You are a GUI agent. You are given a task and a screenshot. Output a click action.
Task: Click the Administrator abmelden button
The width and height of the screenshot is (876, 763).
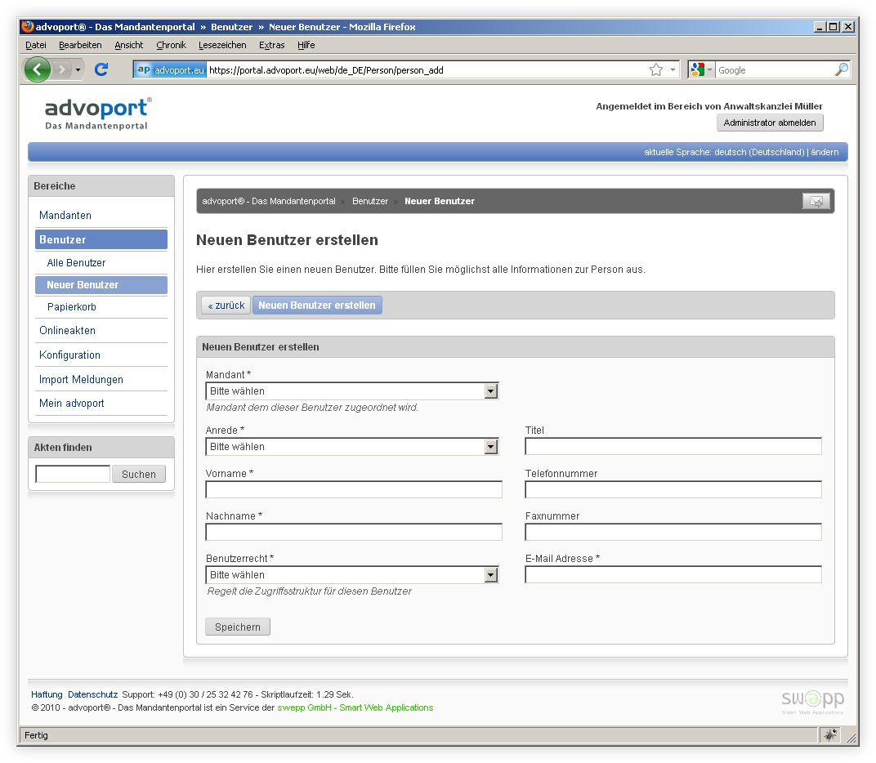[x=770, y=123]
